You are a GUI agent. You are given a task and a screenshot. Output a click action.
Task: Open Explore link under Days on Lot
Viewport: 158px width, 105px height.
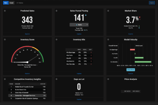[79, 99]
